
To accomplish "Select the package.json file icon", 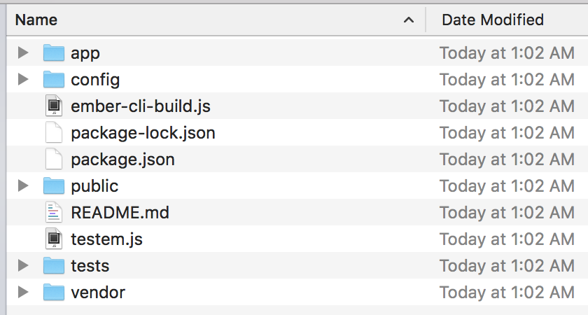I will (54, 159).
